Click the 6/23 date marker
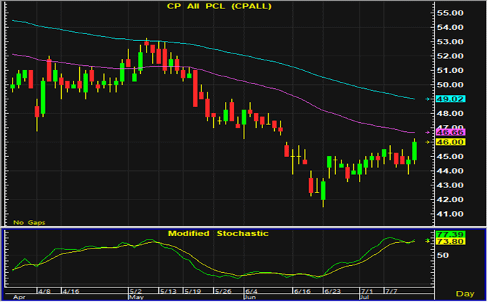488x302 pixels. 333,292
